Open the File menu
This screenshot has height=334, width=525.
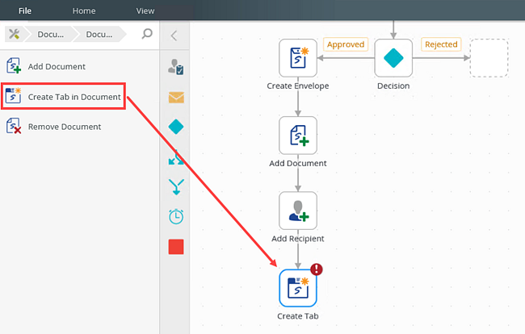coord(25,10)
